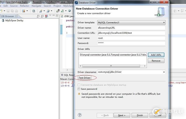This screenshot has height=119, width=186.
Task: Switch to the JDBC.java editor tab
Action: tap(67, 16)
